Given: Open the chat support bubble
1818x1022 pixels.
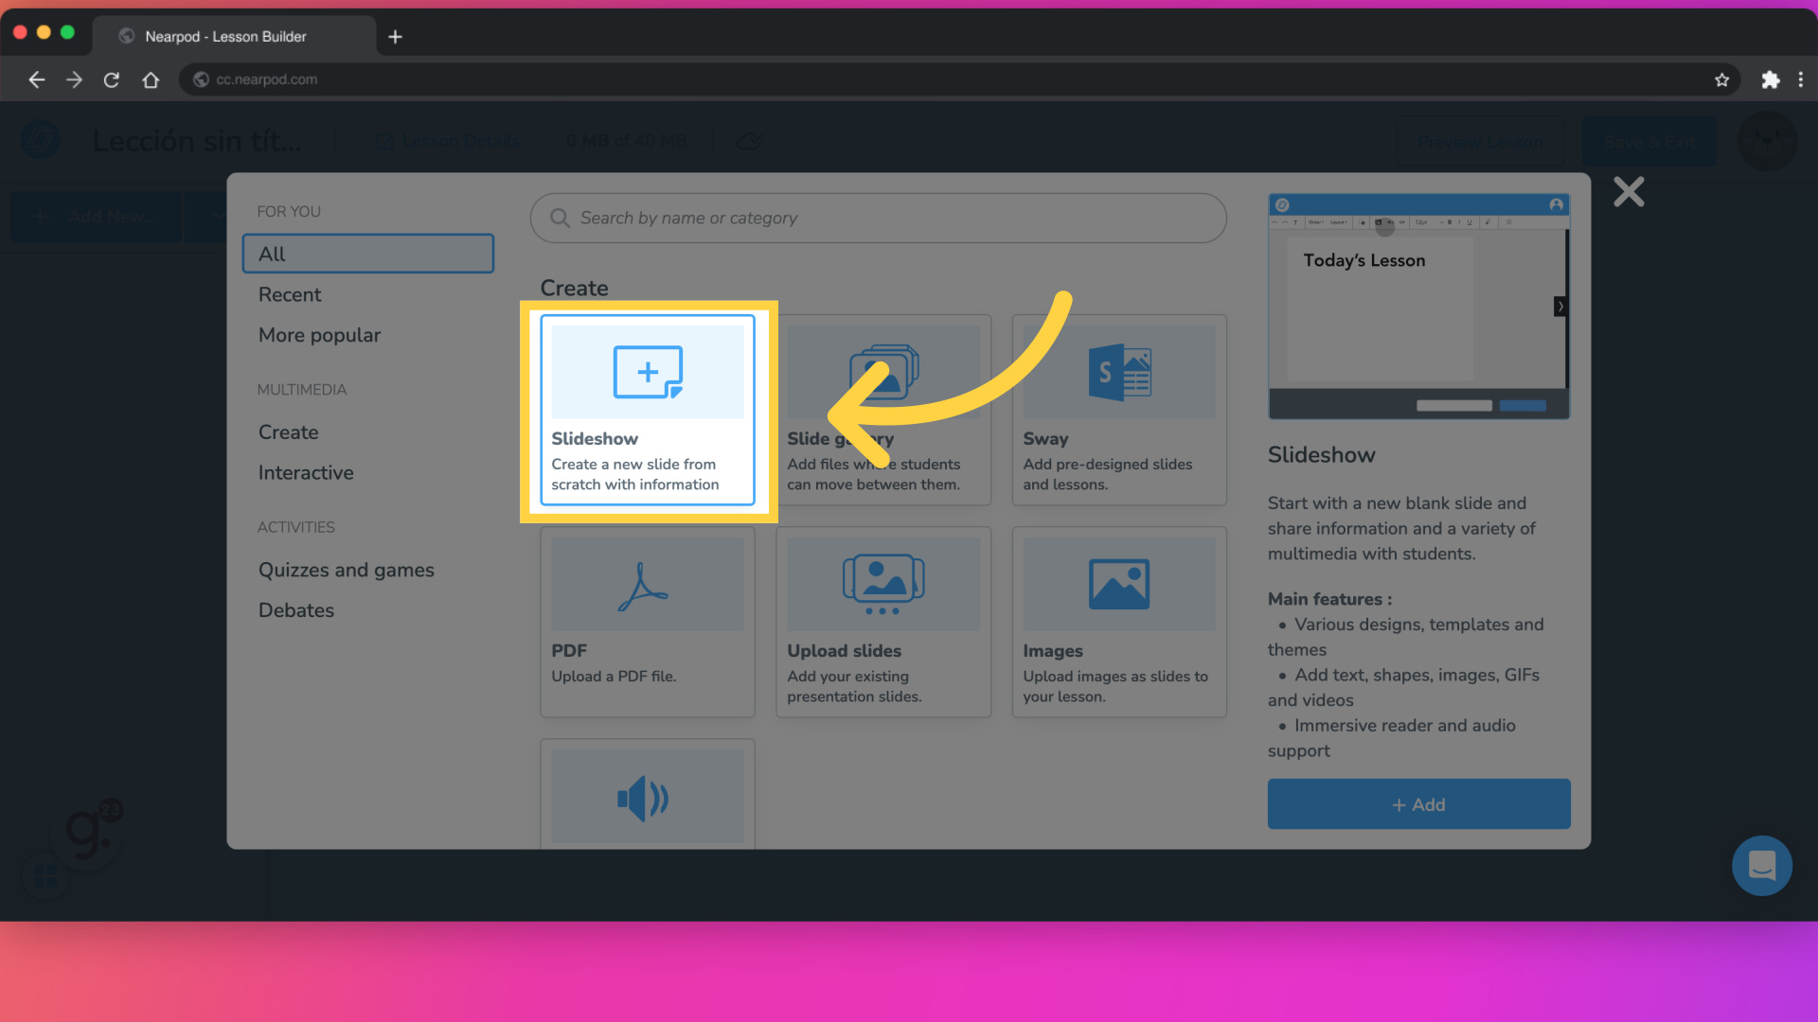Looking at the screenshot, I should coord(1761,865).
